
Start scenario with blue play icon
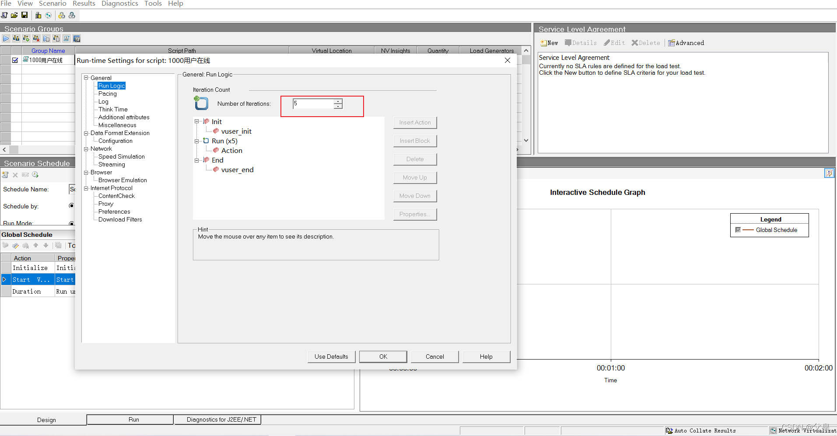pos(6,38)
